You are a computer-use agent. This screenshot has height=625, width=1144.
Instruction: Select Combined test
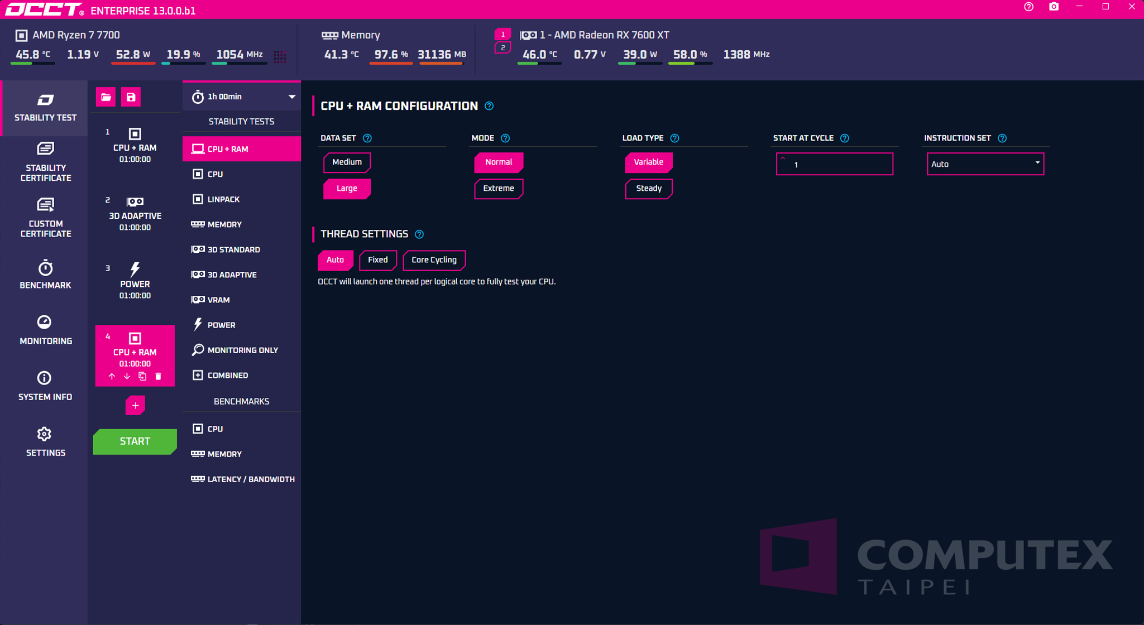[242, 375]
